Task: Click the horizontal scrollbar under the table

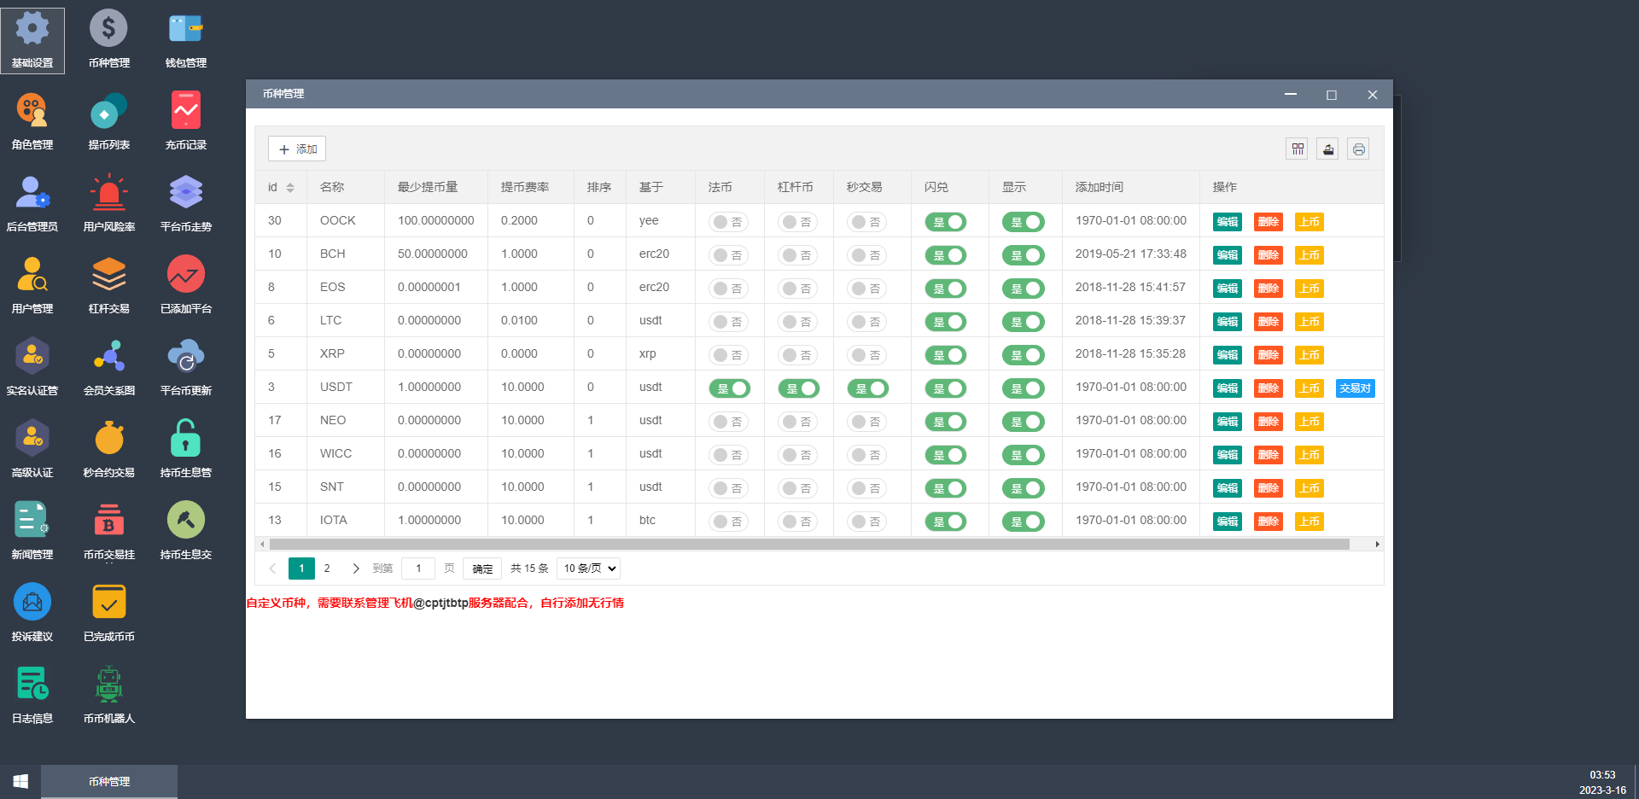Action: [808, 545]
